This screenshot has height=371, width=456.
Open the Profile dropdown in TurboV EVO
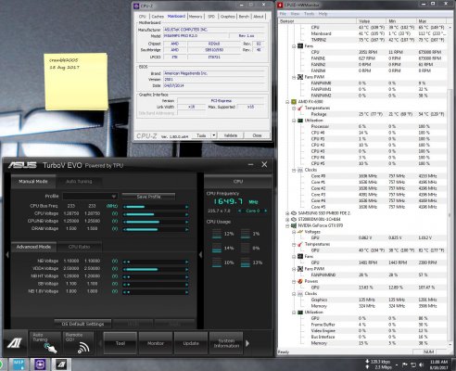pyautogui.click(x=90, y=197)
